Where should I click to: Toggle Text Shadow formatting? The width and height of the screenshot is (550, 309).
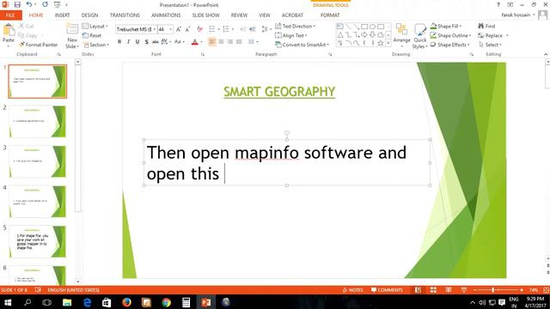pos(146,42)
